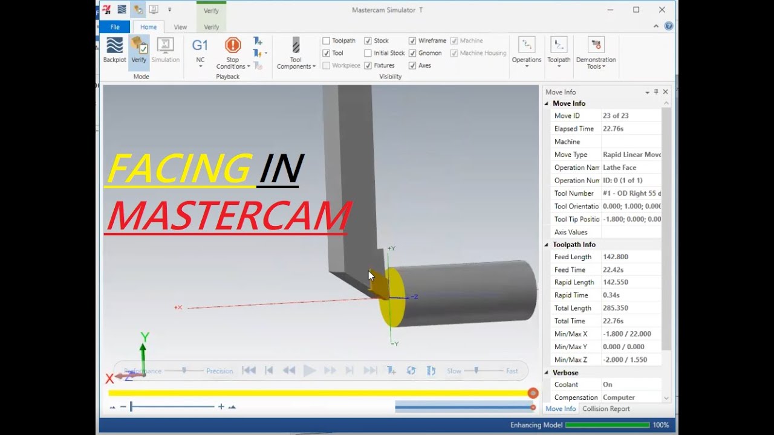Select the Move ID value 23 of 23
The width and height of the screenshot is (774, 435).
click(x=616, y=115)
